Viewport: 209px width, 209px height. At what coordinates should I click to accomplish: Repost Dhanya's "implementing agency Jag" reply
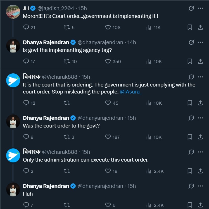[66, 61]
